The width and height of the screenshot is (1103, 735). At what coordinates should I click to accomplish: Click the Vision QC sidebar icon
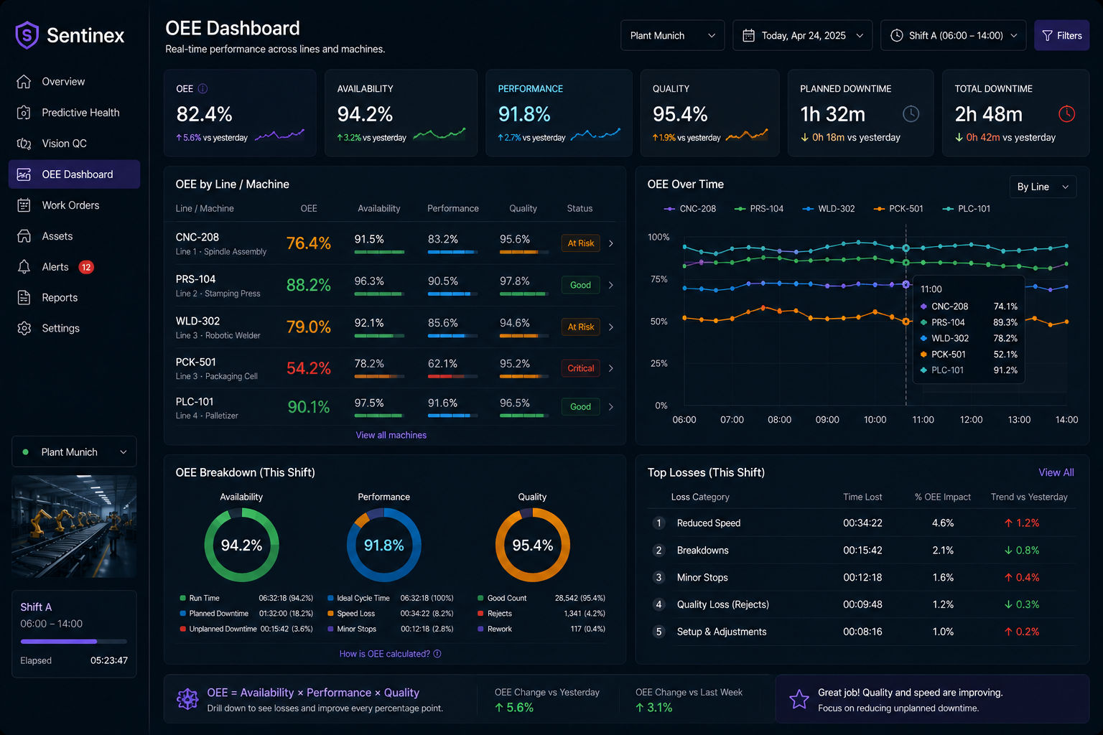[24, 144]
